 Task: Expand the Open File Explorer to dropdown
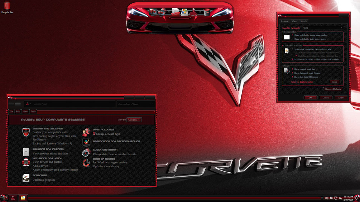(x=322, y=28)
